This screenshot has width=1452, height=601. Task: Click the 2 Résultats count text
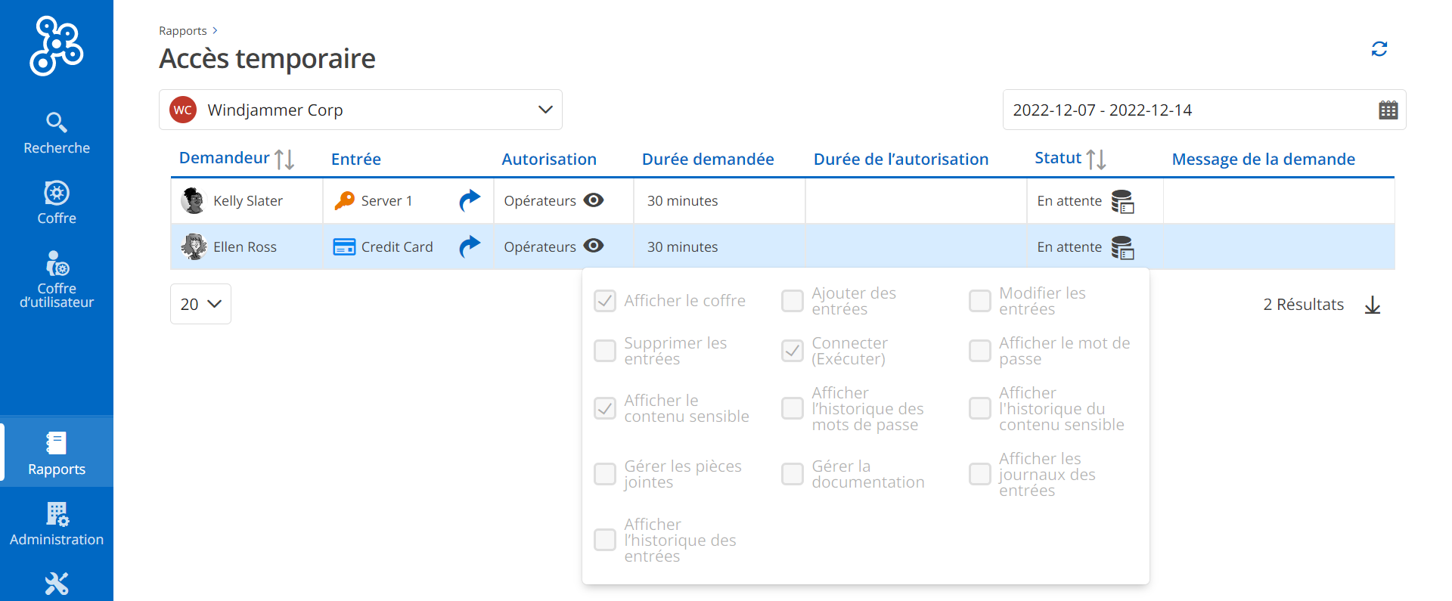[1304, 305]
